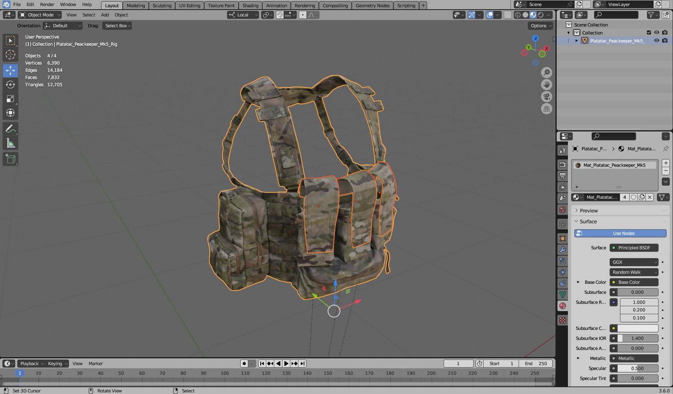Select the Cursor tool in toolbar
673x394 pixels.
point(10,55)
